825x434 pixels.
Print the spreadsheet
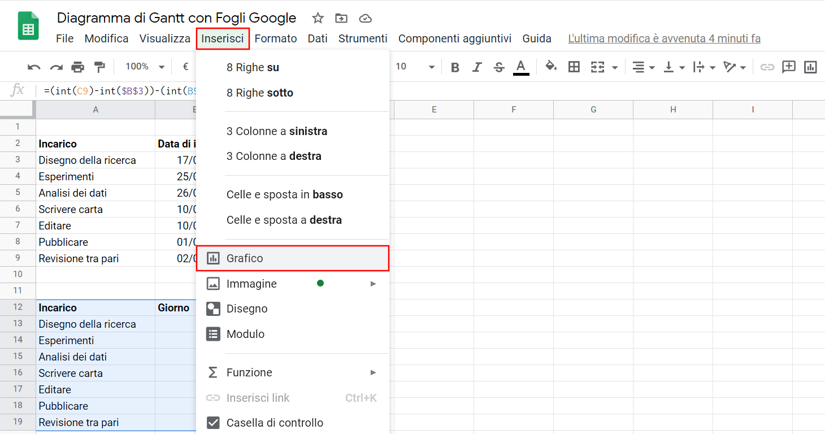pyautogui.click(x=77, y=67)
